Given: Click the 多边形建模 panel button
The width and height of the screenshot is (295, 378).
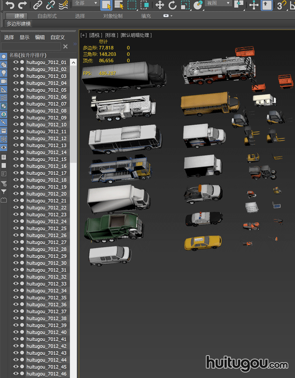Looking at the screenshot, I should coord(18,24).
